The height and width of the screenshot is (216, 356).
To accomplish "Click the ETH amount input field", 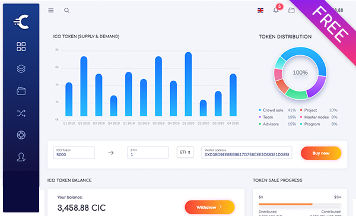I will [x=148, y=153].
